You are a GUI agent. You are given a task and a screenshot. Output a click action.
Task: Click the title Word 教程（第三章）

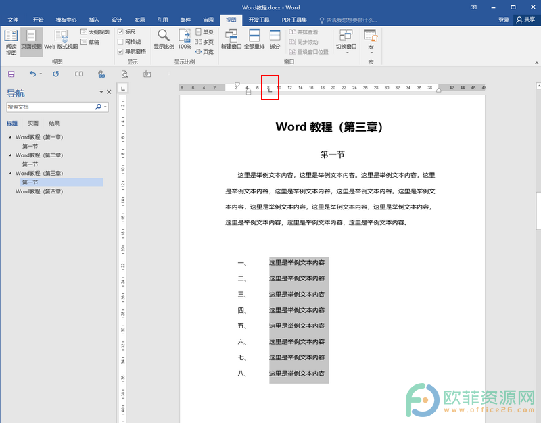coord(329,127)
